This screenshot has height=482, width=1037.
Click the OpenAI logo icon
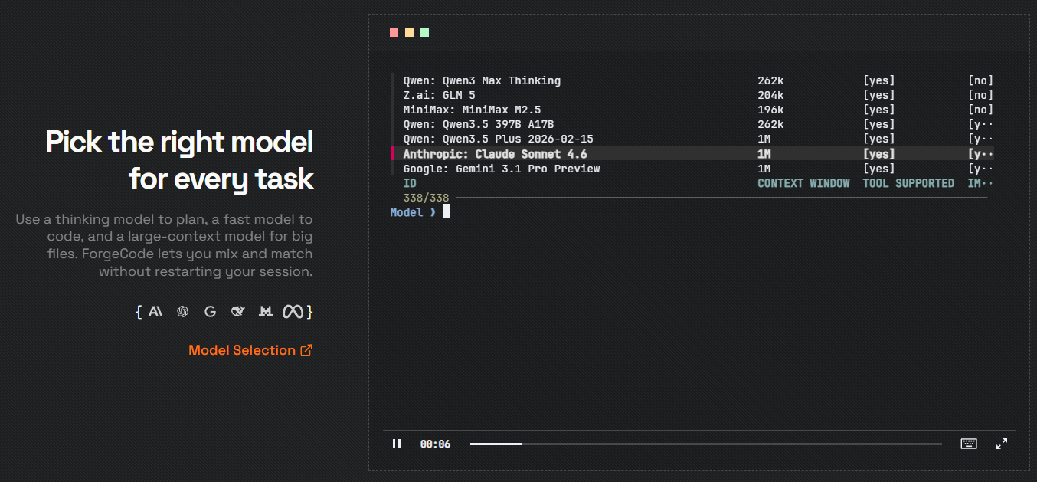(x=182, y=311)
